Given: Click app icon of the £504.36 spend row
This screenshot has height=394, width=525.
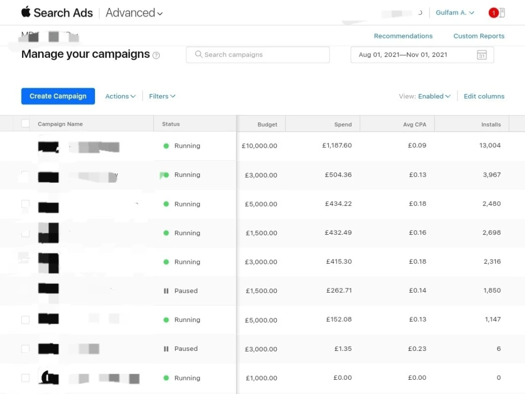Looking at the screenshot, I should (x=48, y=177).
